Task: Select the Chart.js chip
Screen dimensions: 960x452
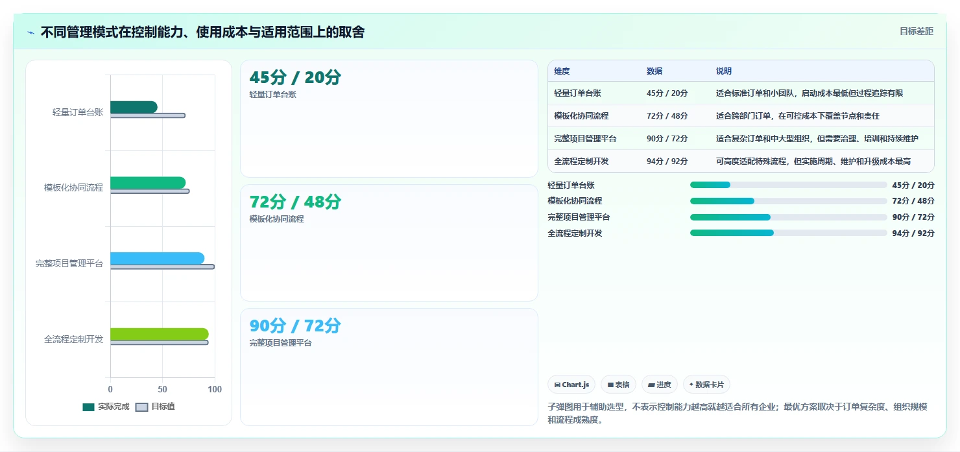Action: [x=571, y=385]
